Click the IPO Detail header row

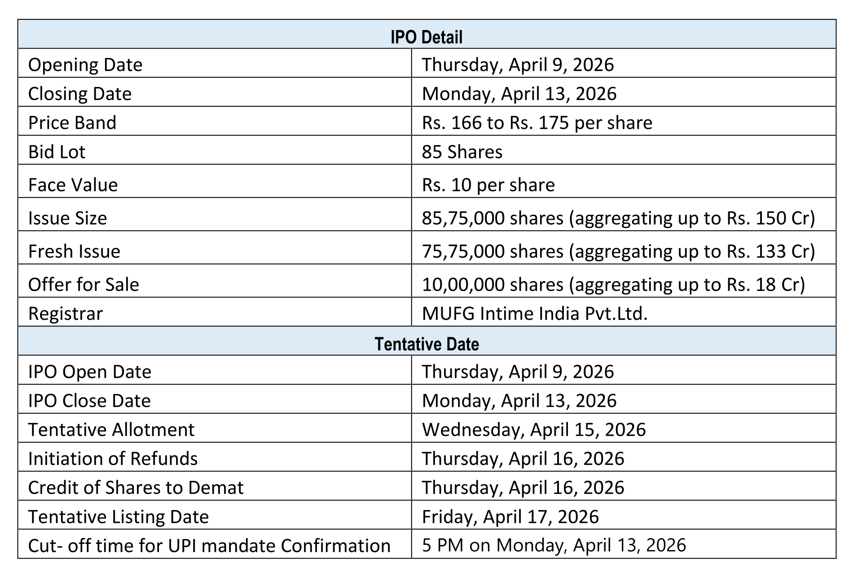(x=426, y=36)
